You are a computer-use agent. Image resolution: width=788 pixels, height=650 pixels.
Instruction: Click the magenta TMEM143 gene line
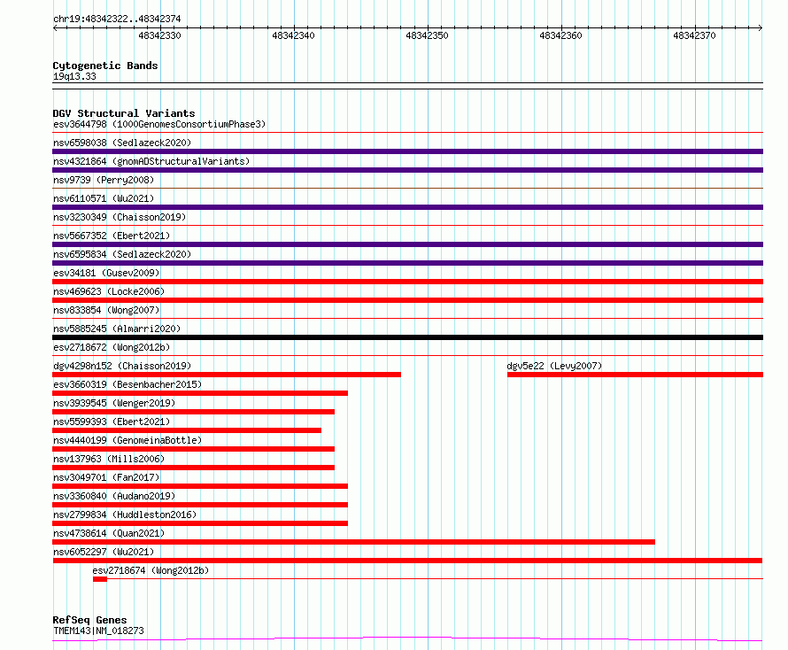(x=407, y=638)
